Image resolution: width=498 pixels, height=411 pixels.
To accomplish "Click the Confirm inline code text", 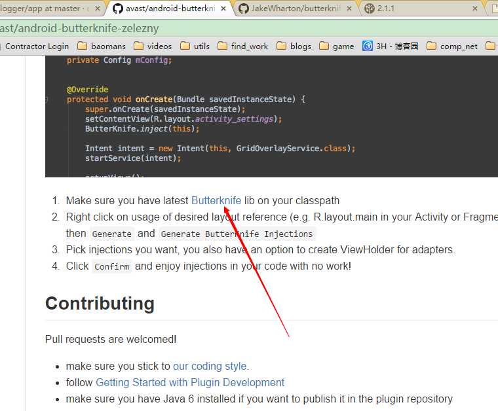I will (x=112, y=267).
